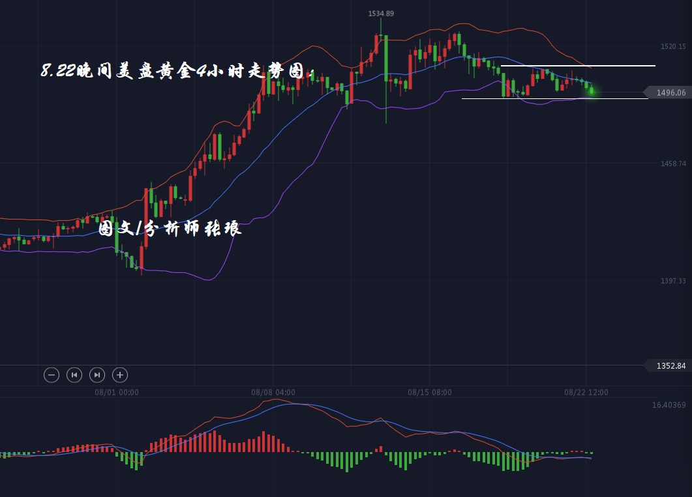The height and width of the screenshot is (497, 692).
Task: Select the 1496.06 current price tag
Action: click(668, 92)
